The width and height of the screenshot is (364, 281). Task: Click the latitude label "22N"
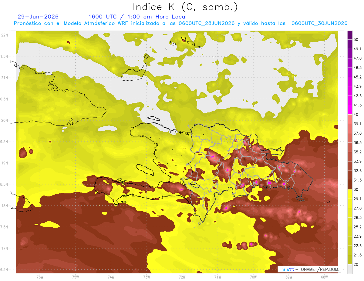pyautogui.click(x=5, y=35)
